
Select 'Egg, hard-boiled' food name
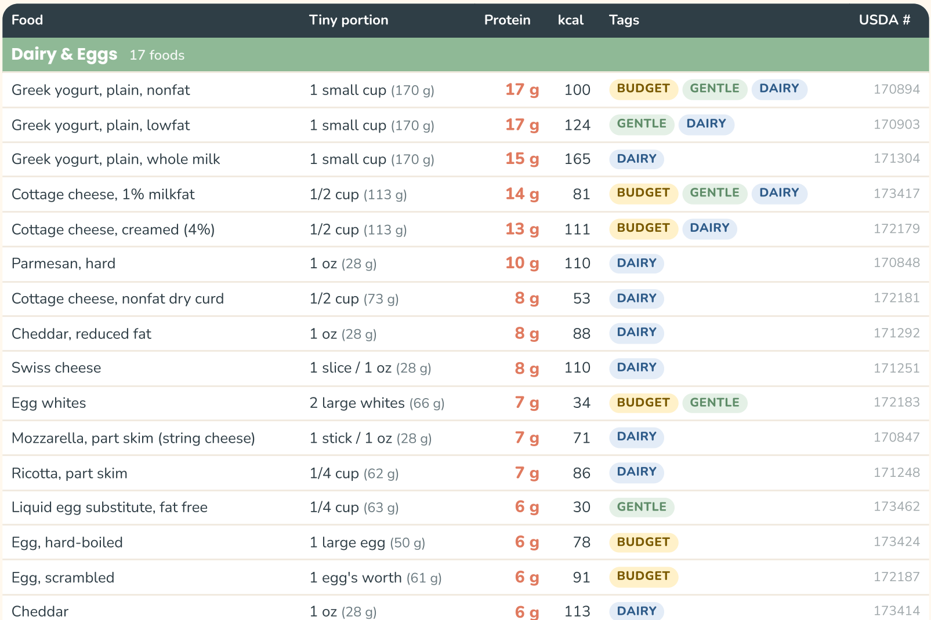click(67, 543)
